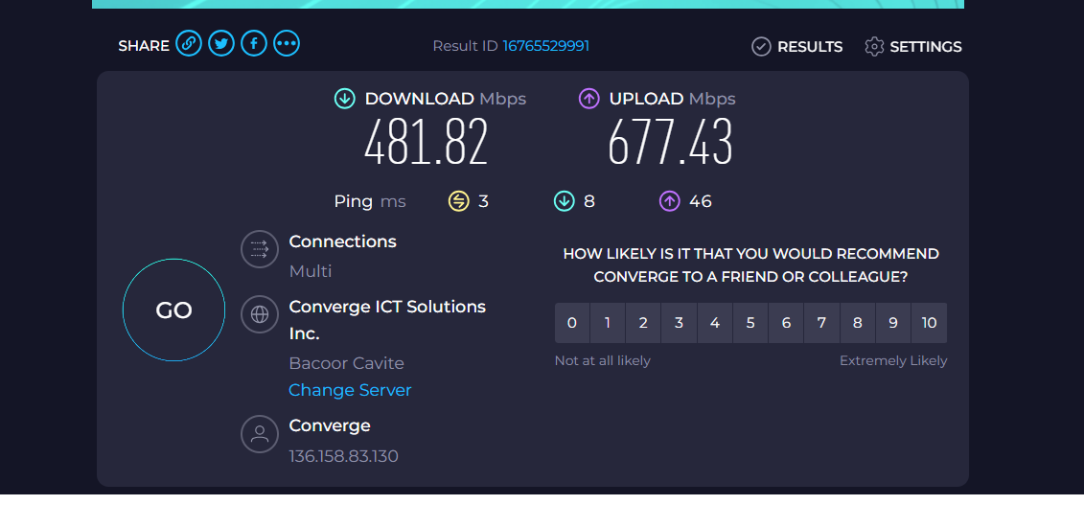Click the download arrow icon
1084x528 pixels.
click(x=345, y=99)
